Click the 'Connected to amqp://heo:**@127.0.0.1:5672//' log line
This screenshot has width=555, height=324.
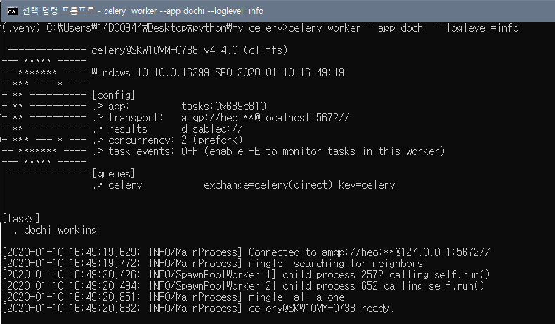pos(369,252)
